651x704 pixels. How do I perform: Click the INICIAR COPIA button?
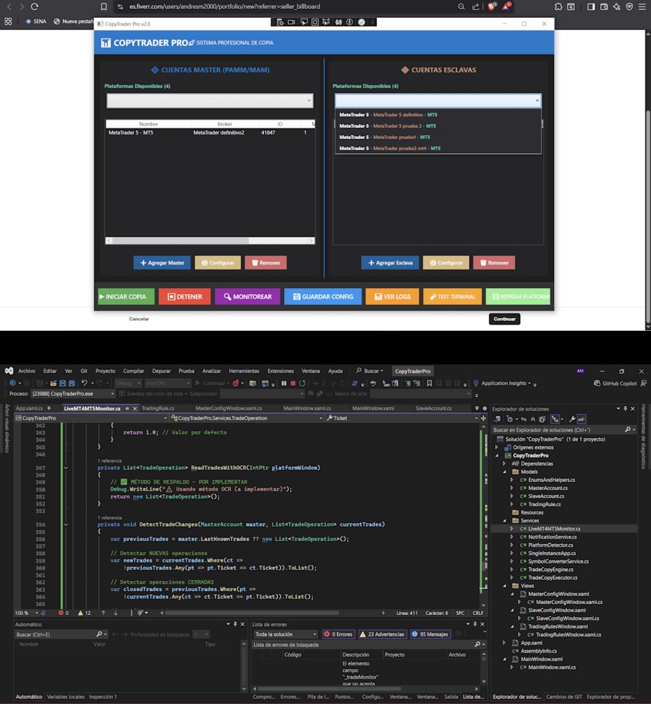coord(125,297)
